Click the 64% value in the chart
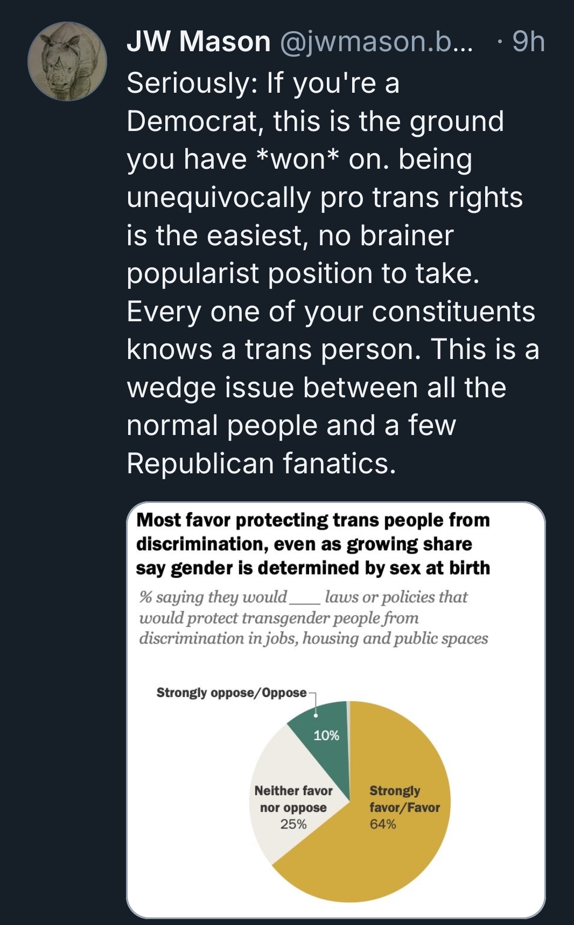This screenshot has width=574, height=925. [382, 824]
